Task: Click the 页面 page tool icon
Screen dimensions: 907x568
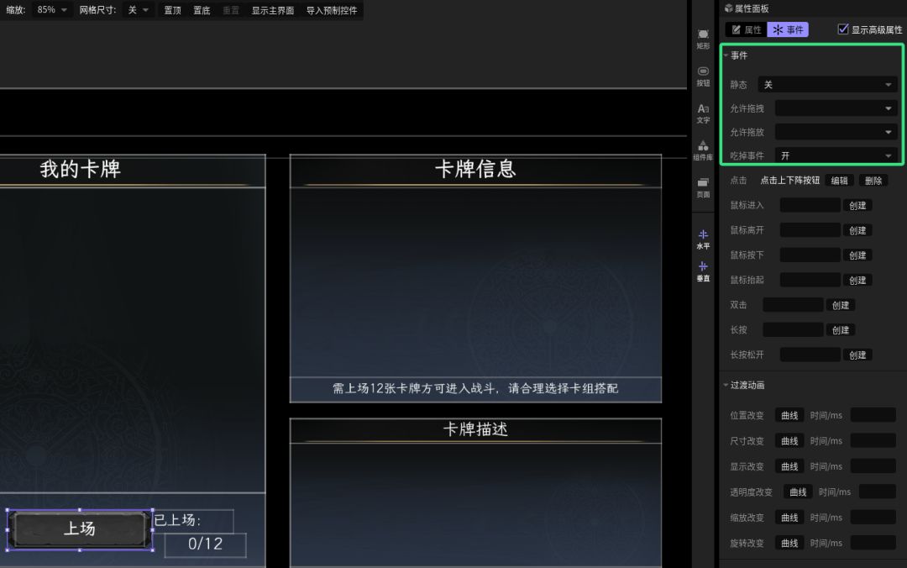Action: [x=703, y=187]
